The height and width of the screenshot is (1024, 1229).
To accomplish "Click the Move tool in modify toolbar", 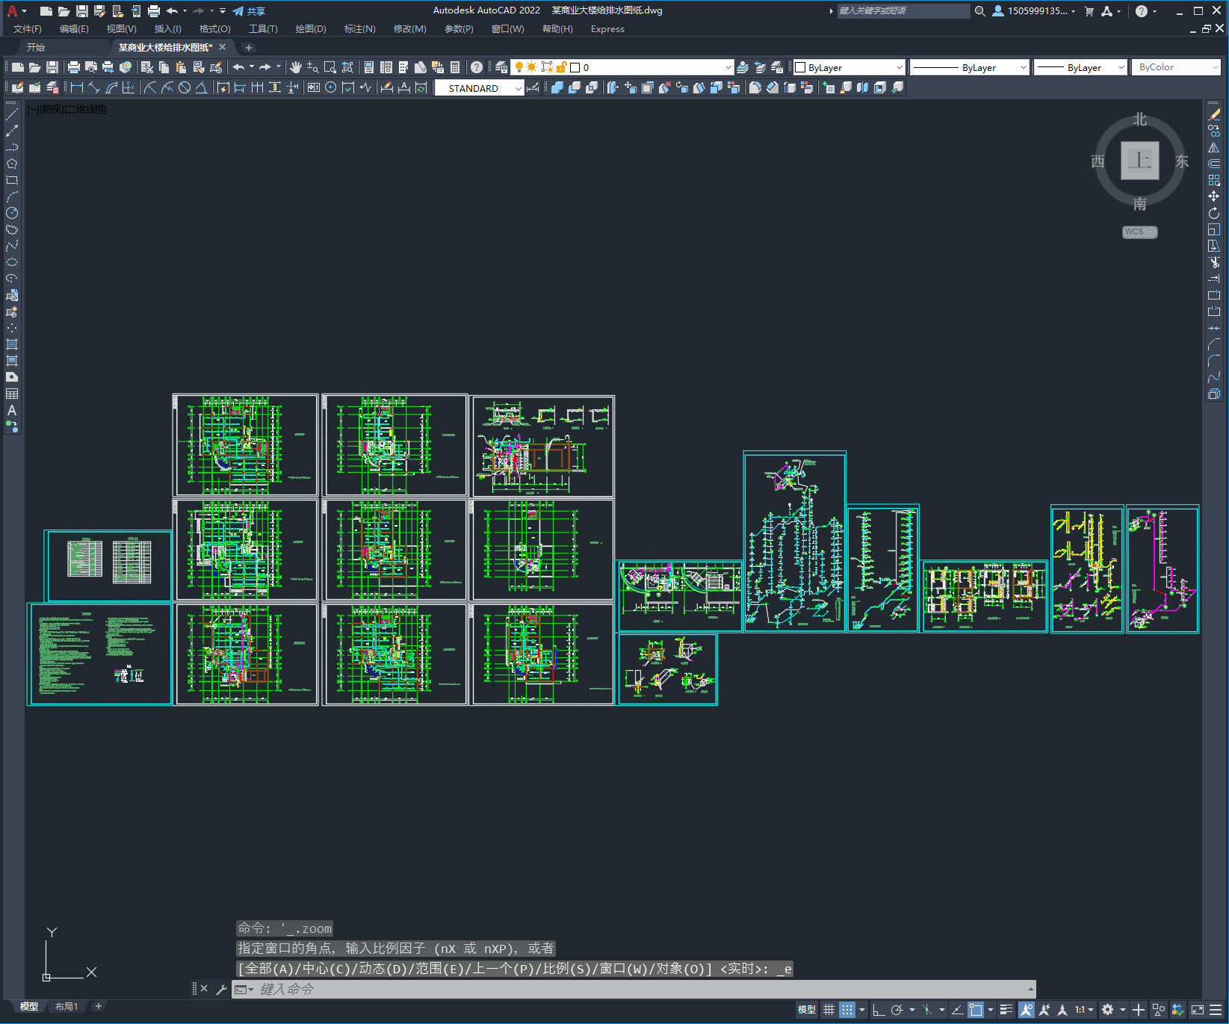I will [x=1214, y=196].
